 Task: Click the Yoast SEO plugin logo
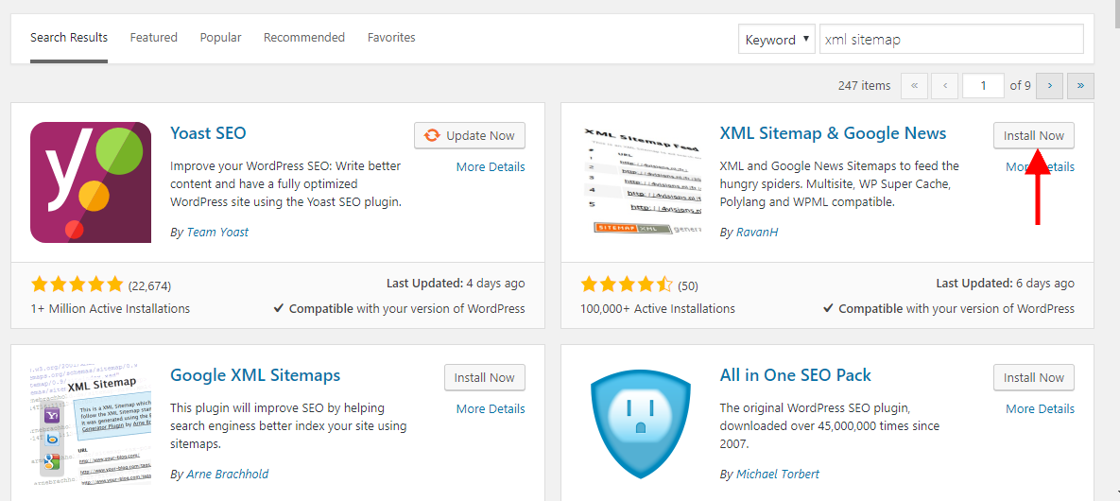[x=91, y=182]
